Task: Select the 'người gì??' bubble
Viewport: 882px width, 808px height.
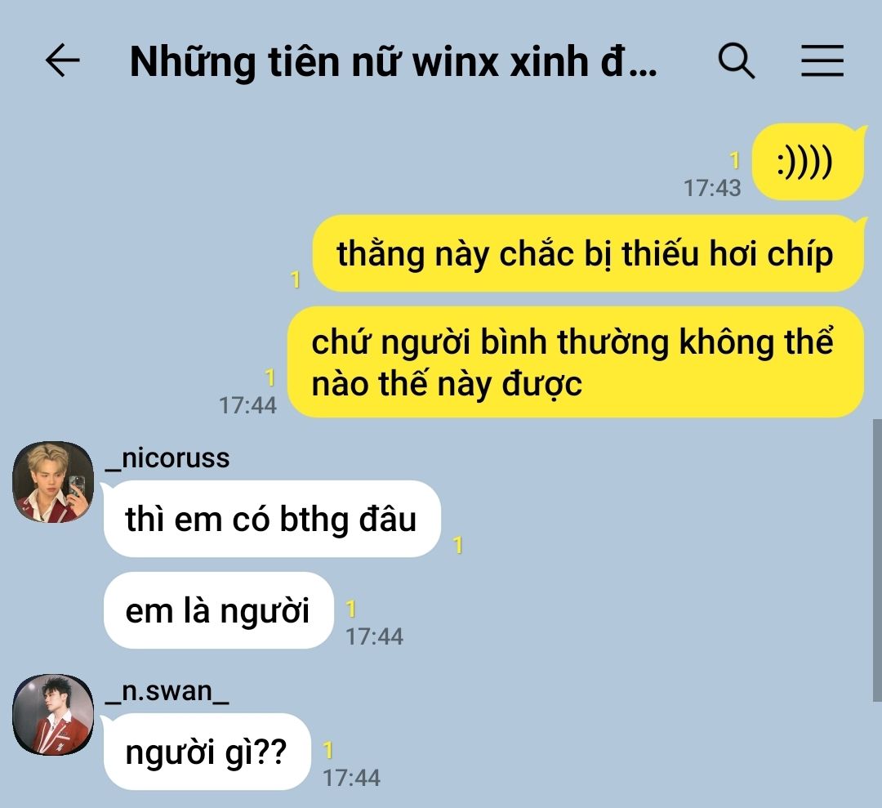Action: pos(207,752)
